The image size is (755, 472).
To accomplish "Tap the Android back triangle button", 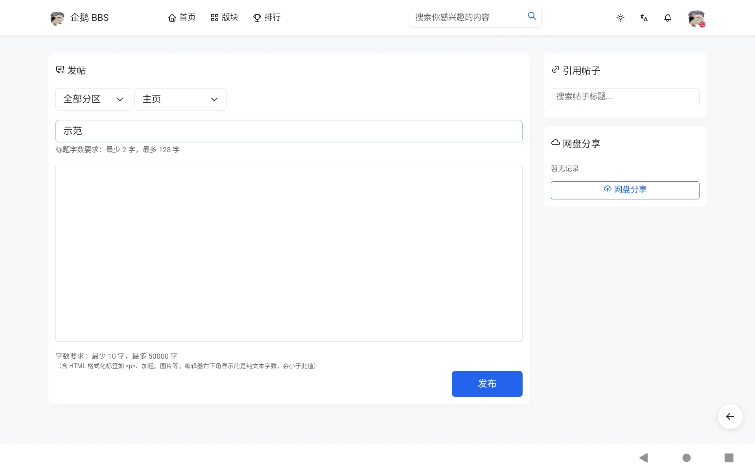I will pos(644,458).
